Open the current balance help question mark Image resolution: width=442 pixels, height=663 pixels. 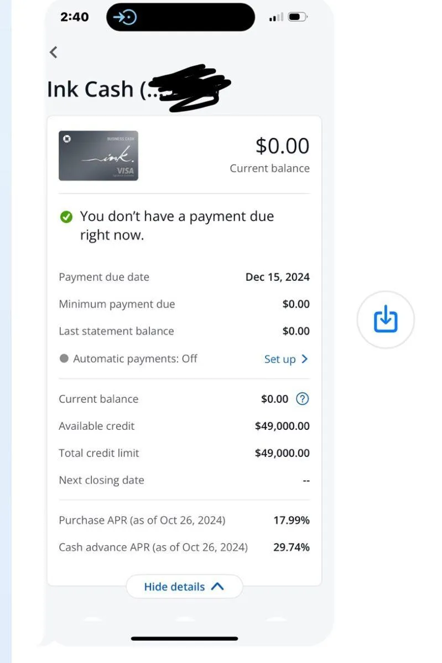(302, 399)
